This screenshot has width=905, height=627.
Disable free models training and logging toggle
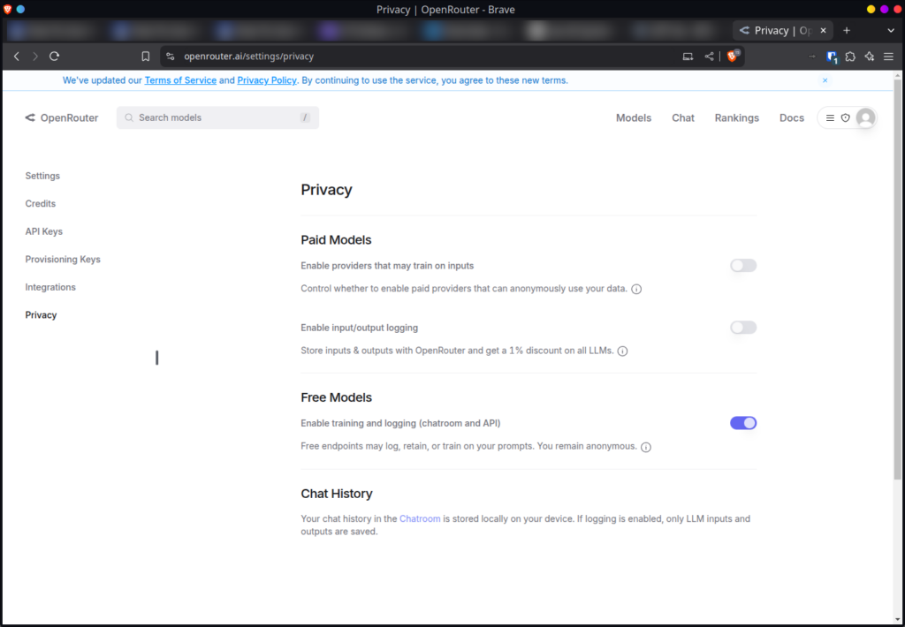743,423
